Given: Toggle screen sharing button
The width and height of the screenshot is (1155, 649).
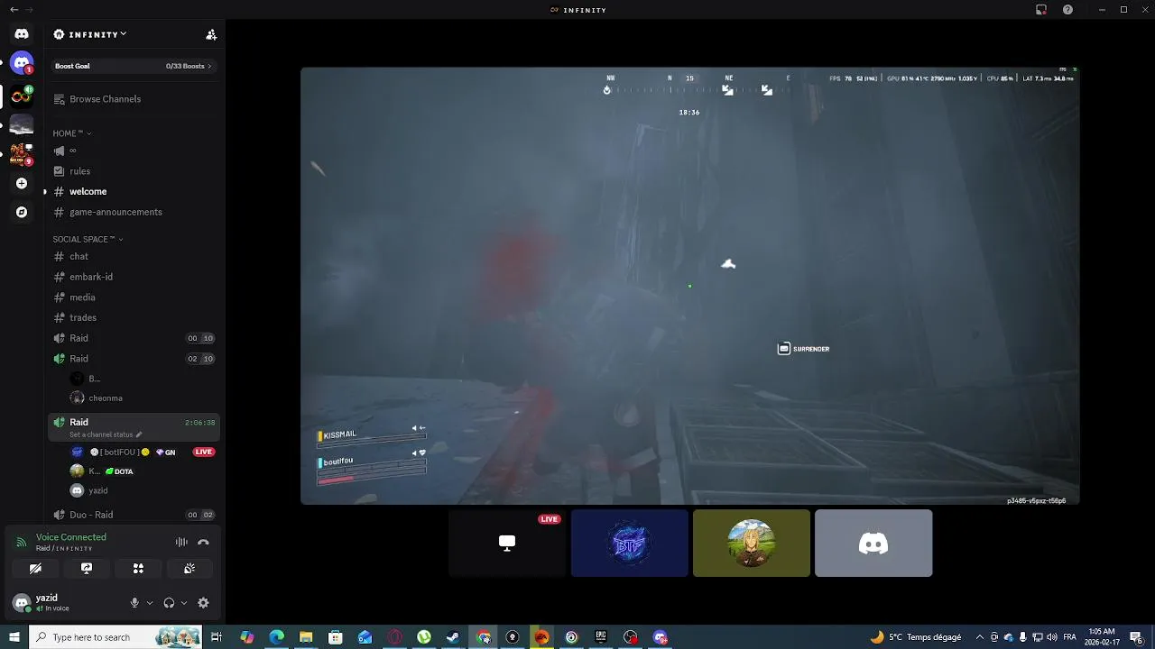Looking at the screenshot, I should click(x=87, y=569).
